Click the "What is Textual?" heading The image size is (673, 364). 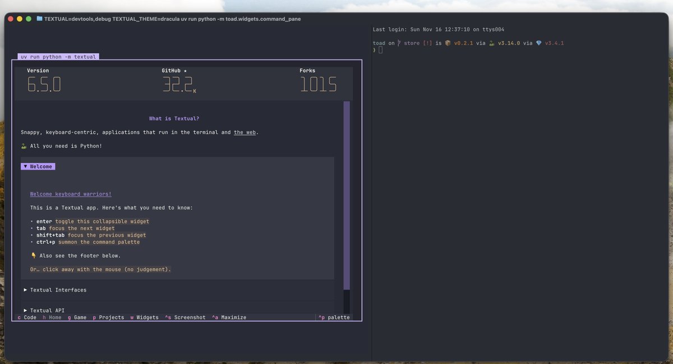coord(174,118)
